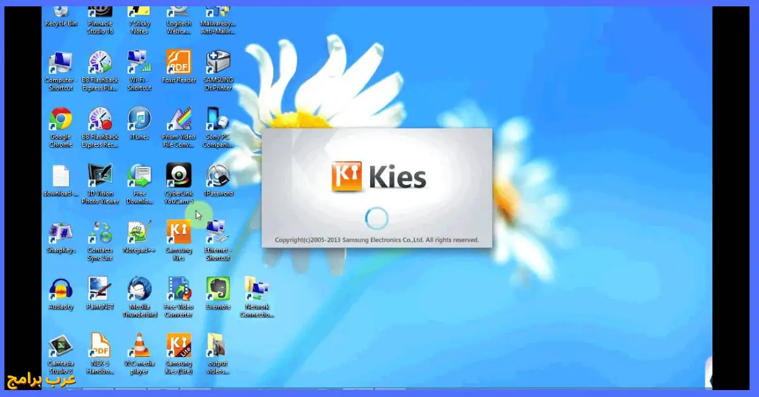
Task: Launch Camtasia Studio 8 shortcut
Action: pos(61,355)
